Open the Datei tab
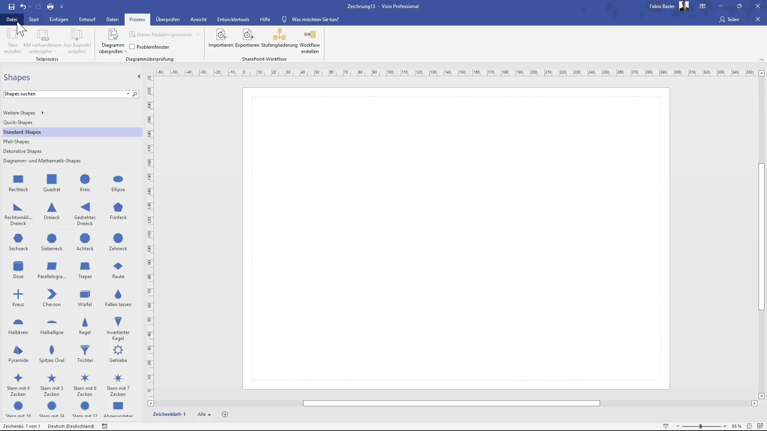The height and width of the screenshot is (431, 767). tap(12, 20)
